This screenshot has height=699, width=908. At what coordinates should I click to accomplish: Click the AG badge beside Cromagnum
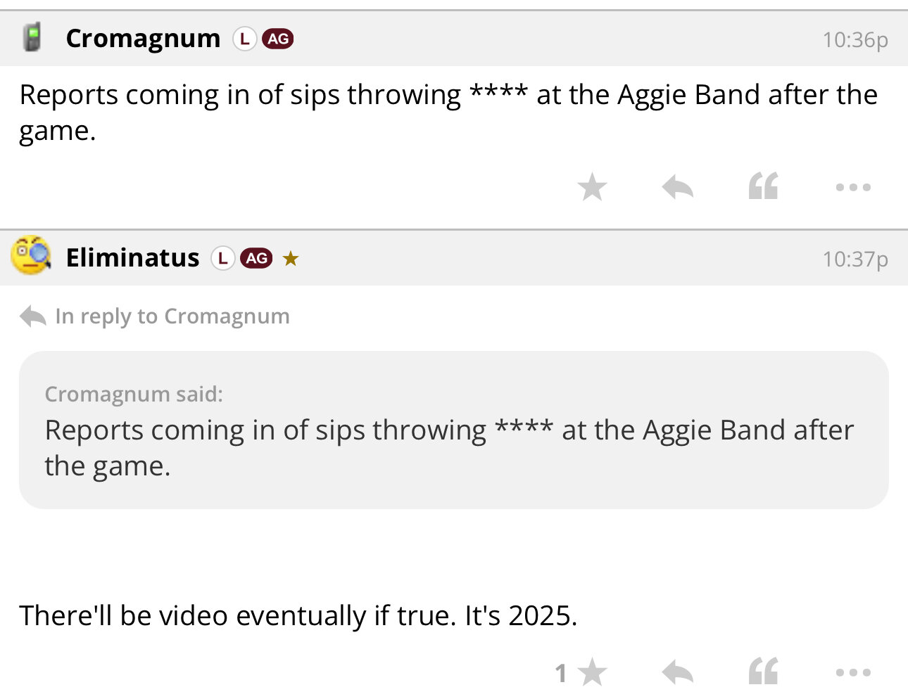(277, 39)
